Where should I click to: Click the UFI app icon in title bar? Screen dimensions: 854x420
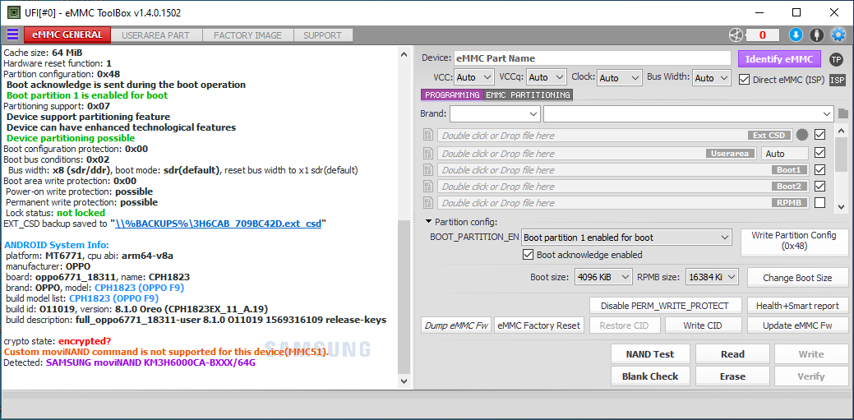tap(14, 12)
